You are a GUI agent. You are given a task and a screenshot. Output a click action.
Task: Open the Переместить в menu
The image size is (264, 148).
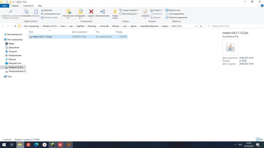pyautogui.click(x=68, y=14)
